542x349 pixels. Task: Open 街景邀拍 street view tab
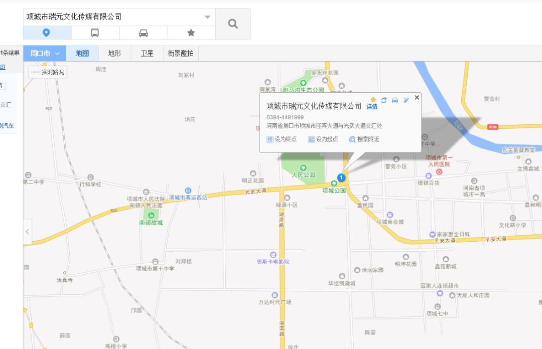[181, 53]
